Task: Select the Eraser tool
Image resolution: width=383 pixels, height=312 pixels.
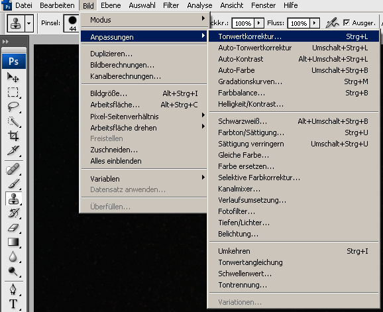Action: (13, 227)
